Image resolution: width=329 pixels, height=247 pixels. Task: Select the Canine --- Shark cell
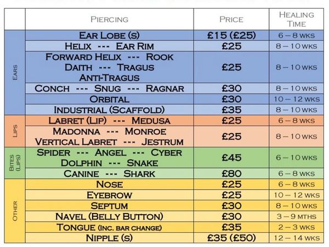(x=109, y=174)
